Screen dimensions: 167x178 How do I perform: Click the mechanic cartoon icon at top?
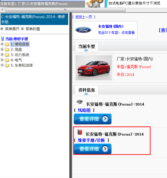click(95, 4)
